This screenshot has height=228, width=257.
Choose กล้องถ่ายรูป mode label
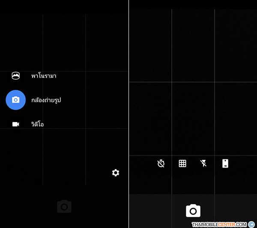pyautogui.click(x=46, y=100)
